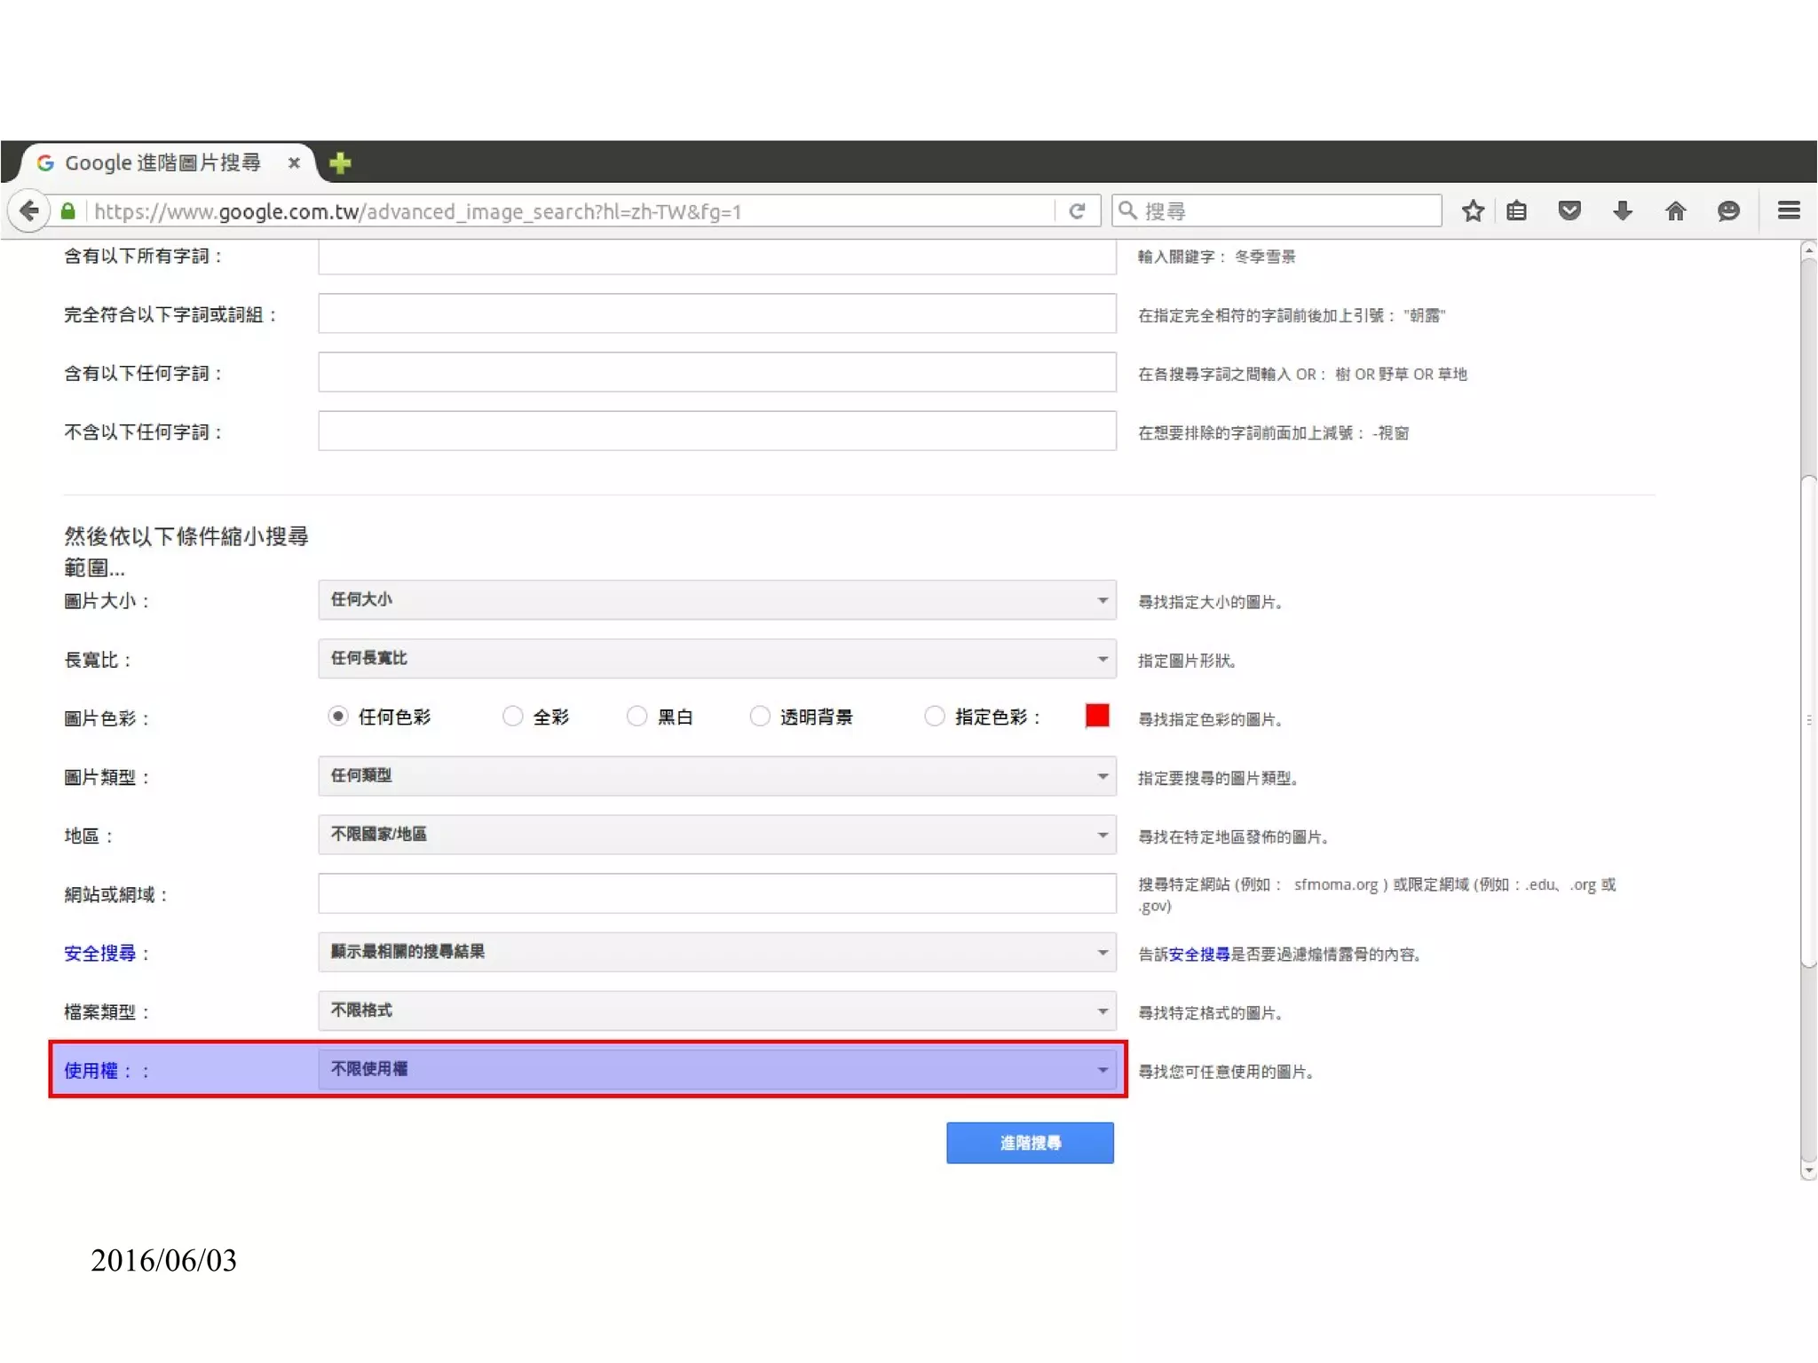Bookmark this page with the star icon
1818x1363 pixels.
1473,211
